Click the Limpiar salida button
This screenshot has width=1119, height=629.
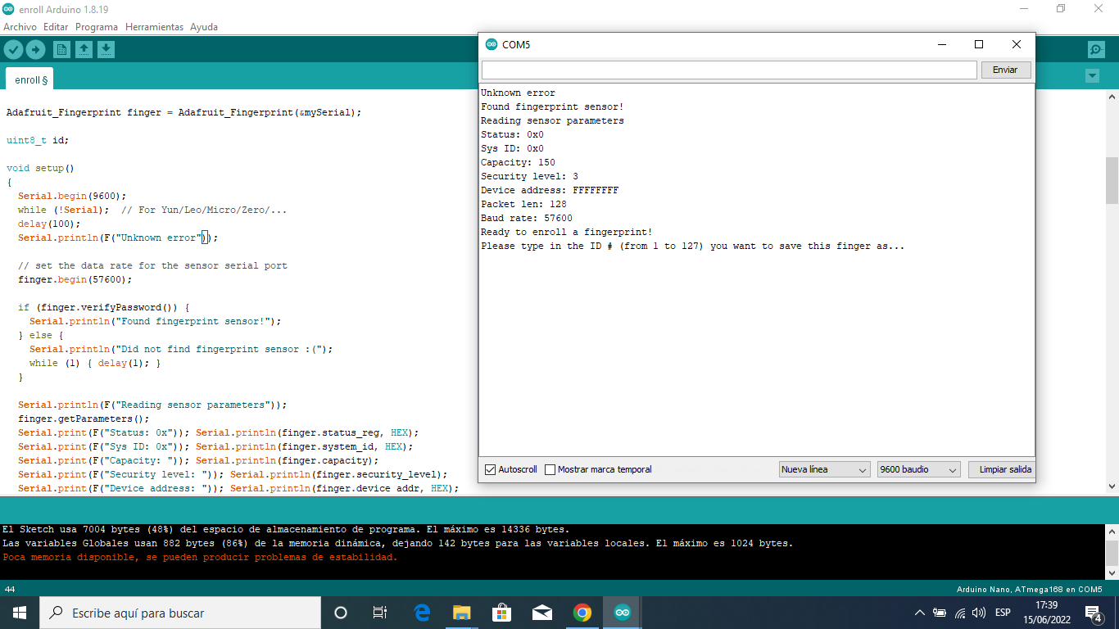point(1001,469)
